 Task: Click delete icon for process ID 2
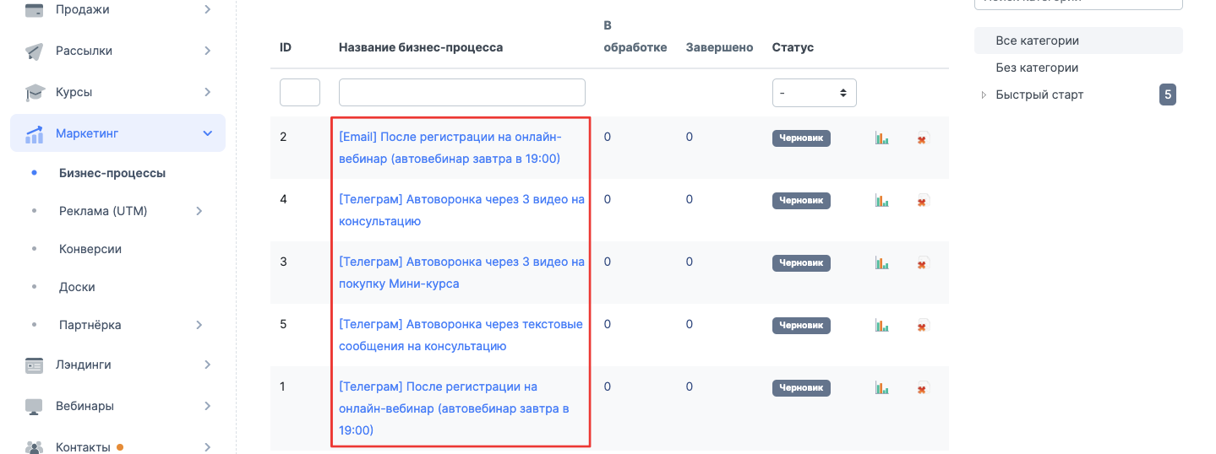point(923,138)
